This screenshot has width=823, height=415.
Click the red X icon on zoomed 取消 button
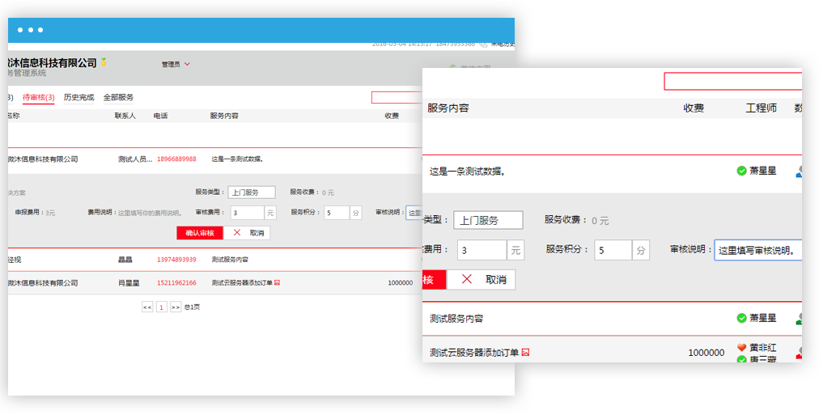(x=467, y=279)
